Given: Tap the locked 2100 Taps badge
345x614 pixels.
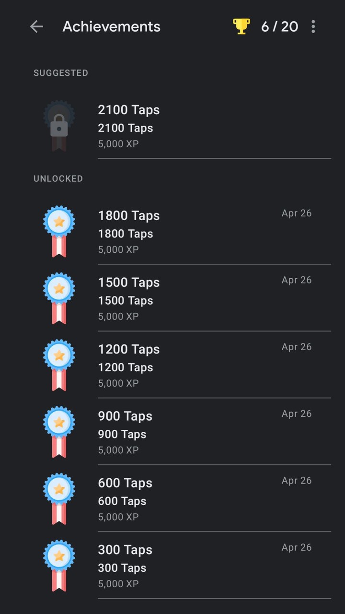Looking at the screenshot, I should [x=59, y=126].
